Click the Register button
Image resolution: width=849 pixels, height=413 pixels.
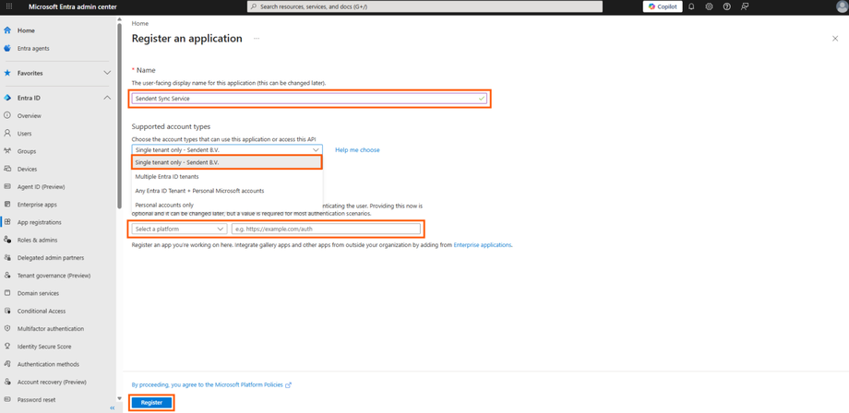coord(151,403)
